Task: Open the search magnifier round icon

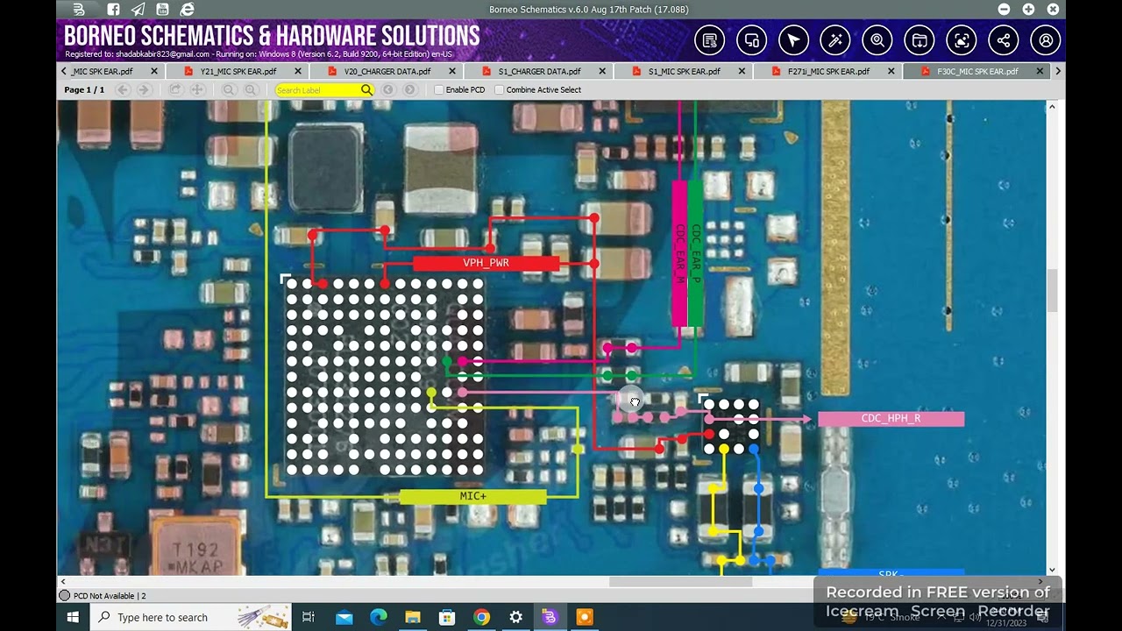Action: pos(877,40)
